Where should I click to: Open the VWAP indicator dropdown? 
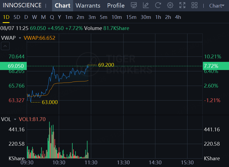pyautogui.click(x=20, y=38)
